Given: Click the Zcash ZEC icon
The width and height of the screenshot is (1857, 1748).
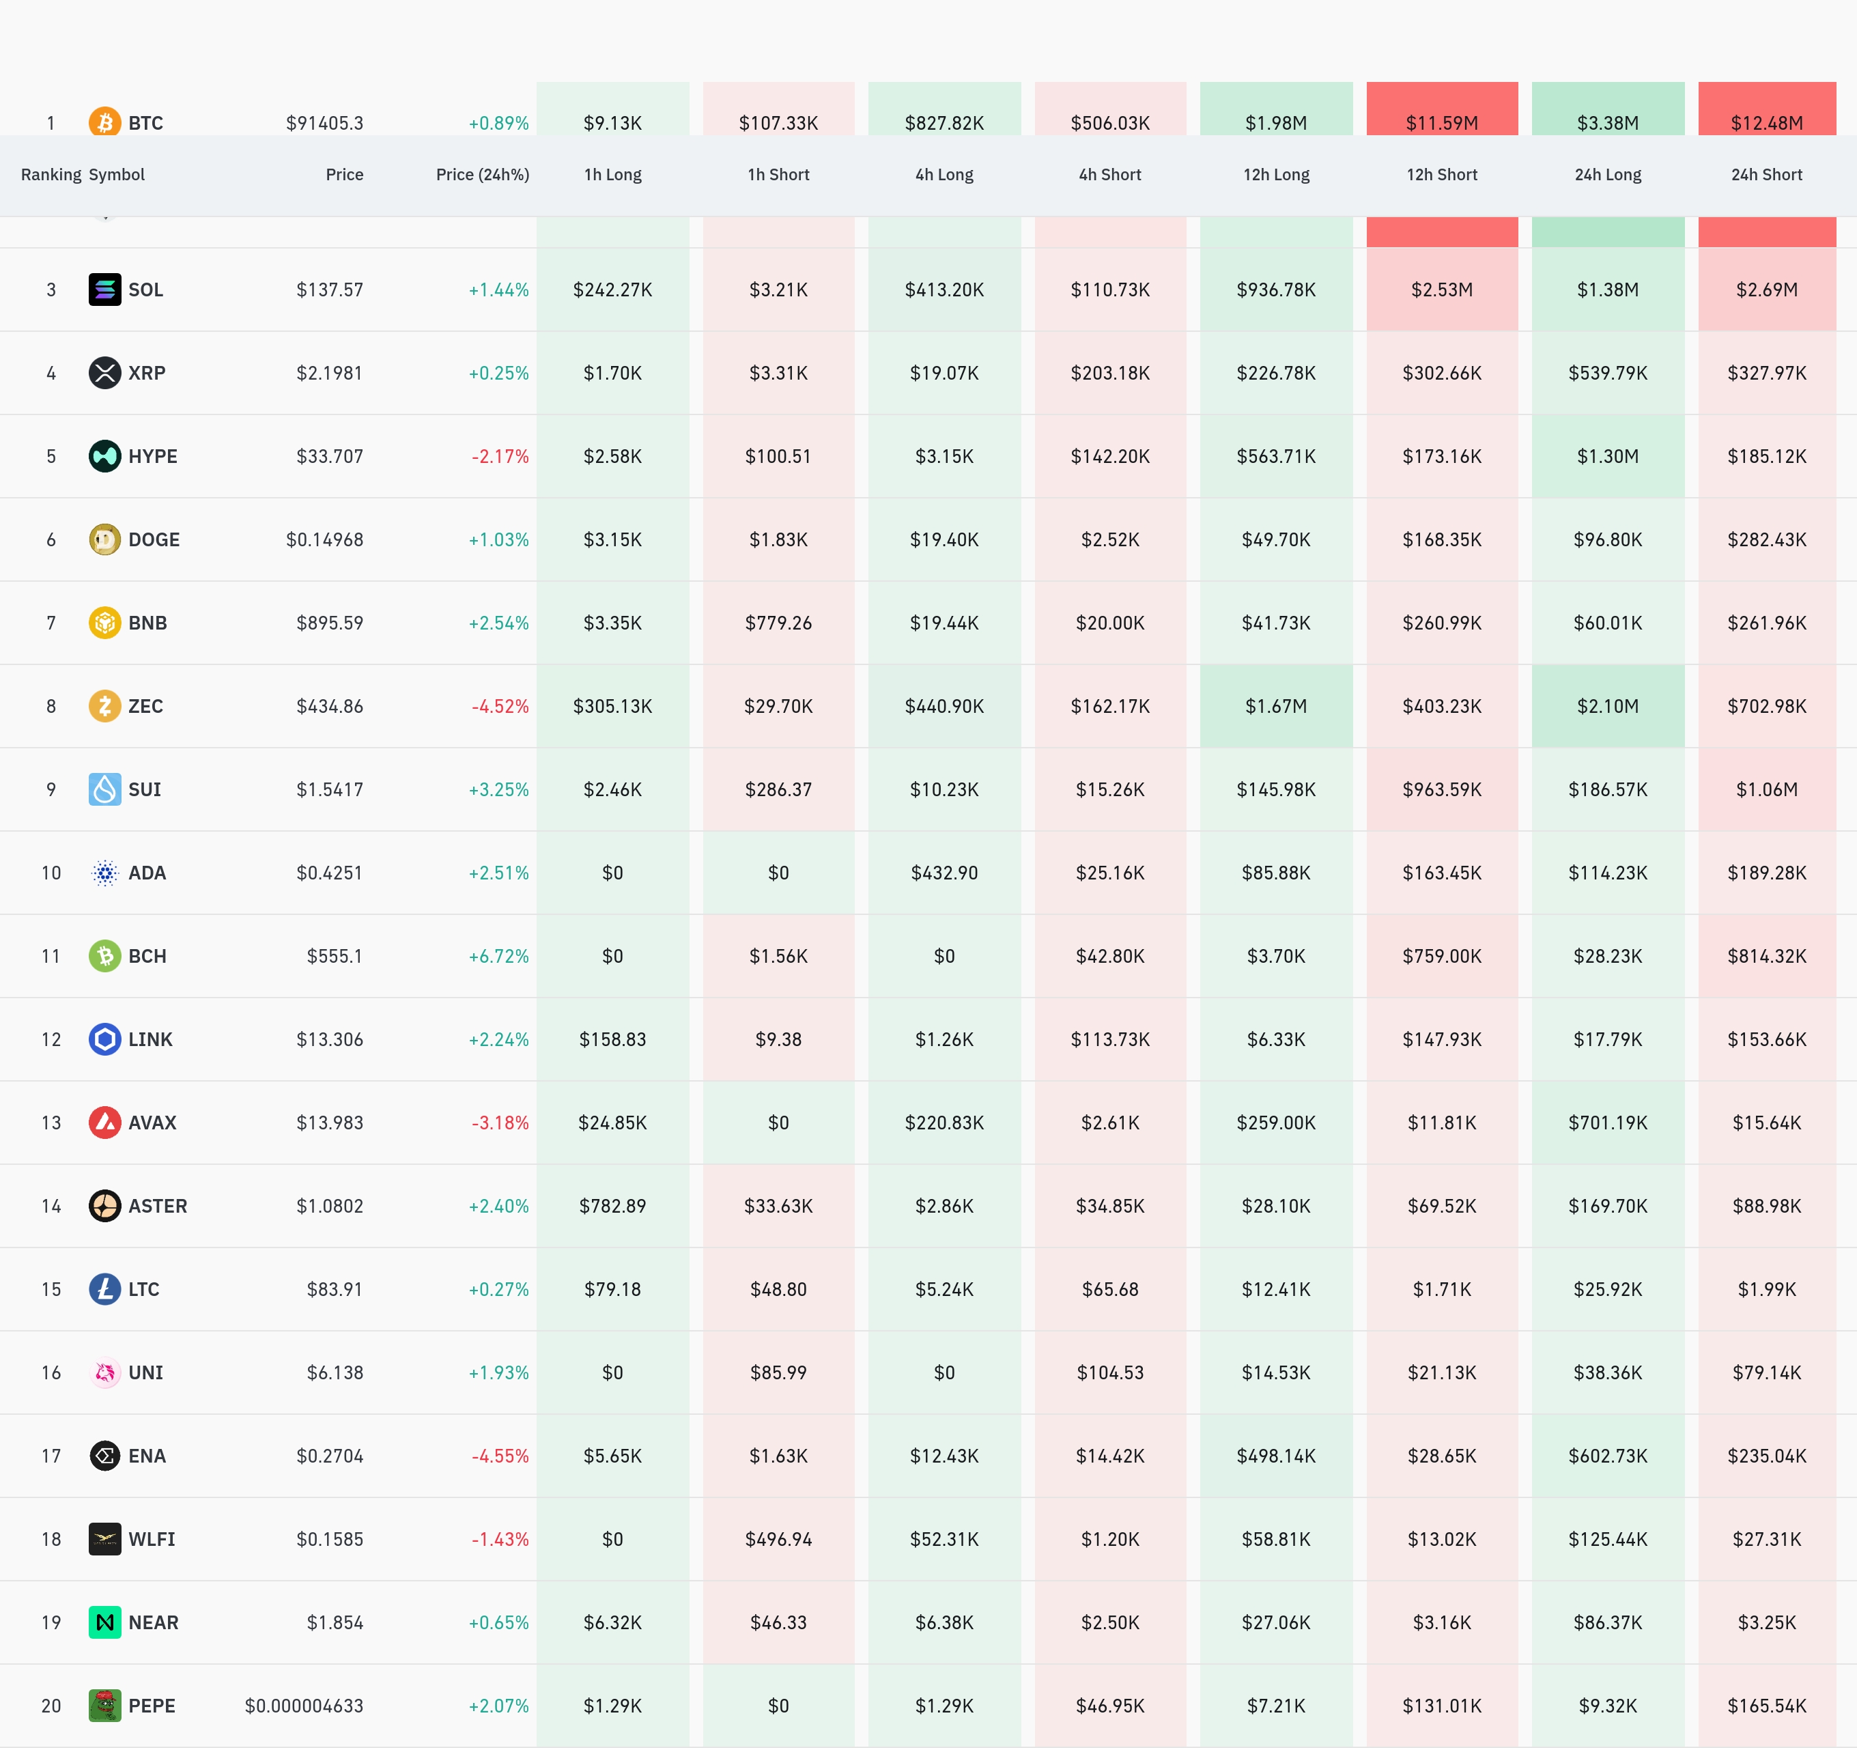Looking at the screenshot, I should (104, 705).
